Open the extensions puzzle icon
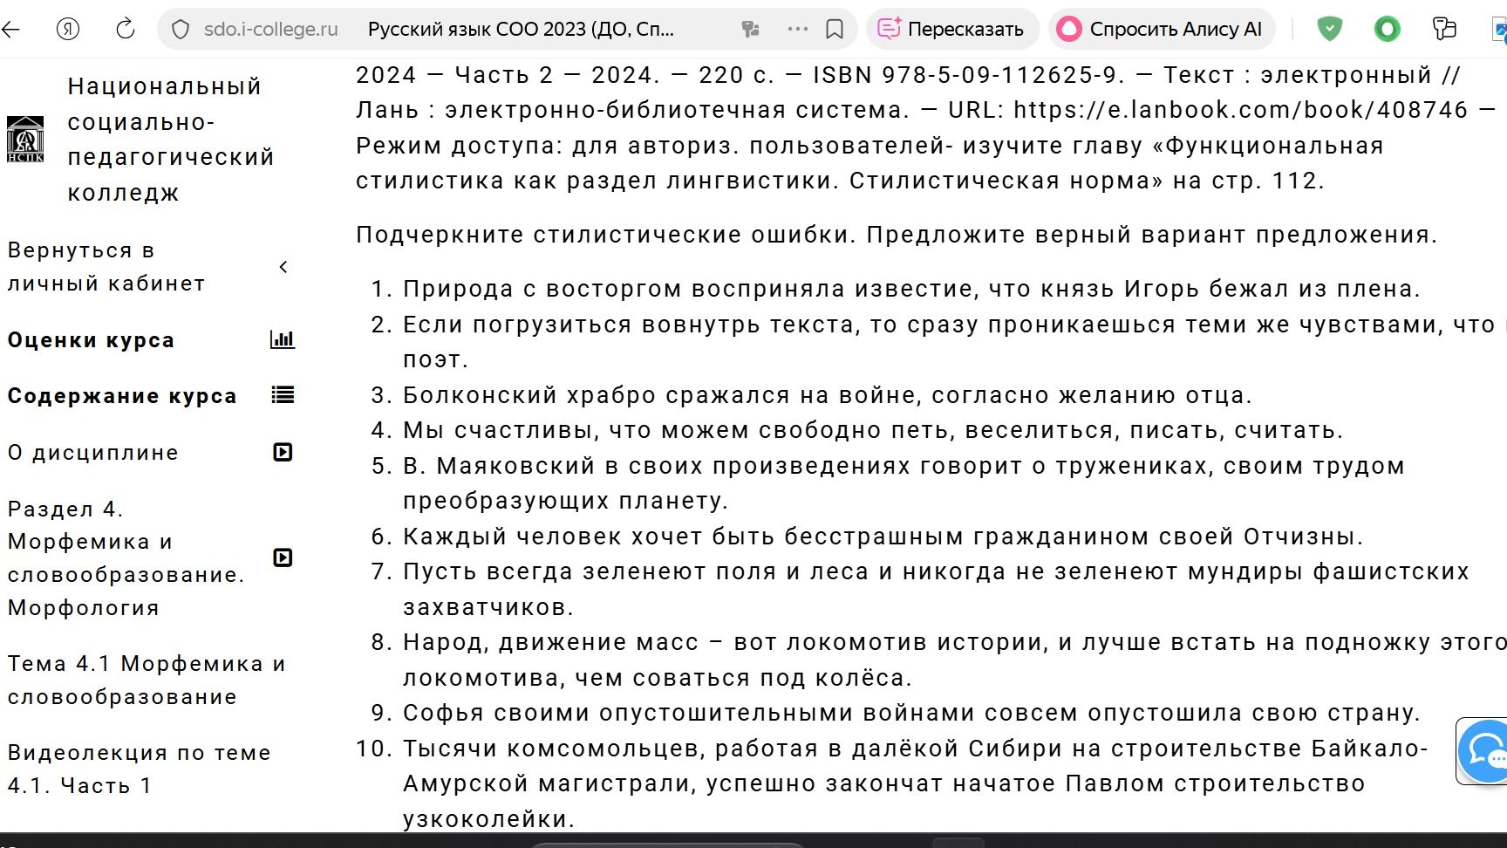 1444,29
